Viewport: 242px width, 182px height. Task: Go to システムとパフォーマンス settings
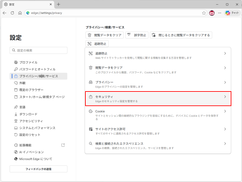pos(37,128)
